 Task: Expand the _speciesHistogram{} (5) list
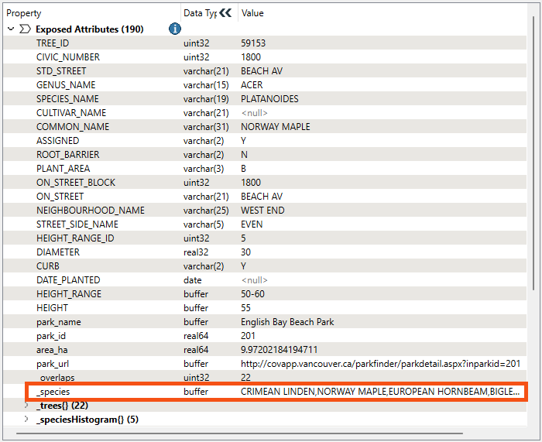pos(26,420)
